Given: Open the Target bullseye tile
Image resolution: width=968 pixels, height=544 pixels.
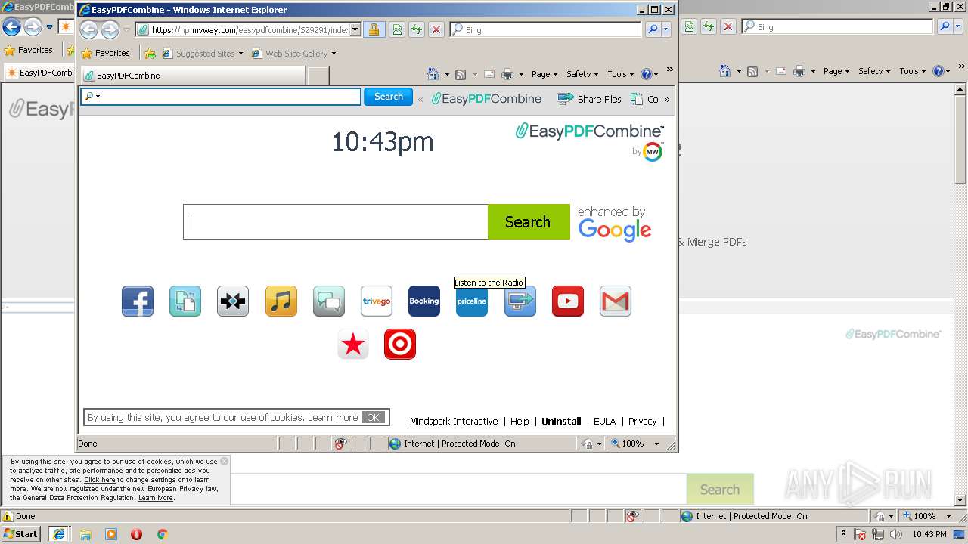Looking at the screenshot, I should coord(400,345).
